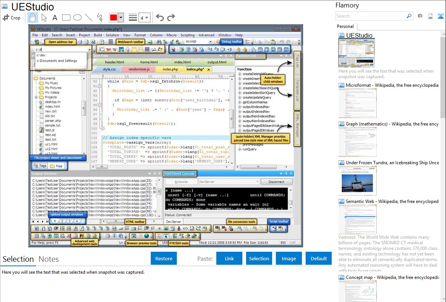Pick the rectangle shape tool
Image resolution: width=446 pixels, height=302 pixels.
coord(66,18)
